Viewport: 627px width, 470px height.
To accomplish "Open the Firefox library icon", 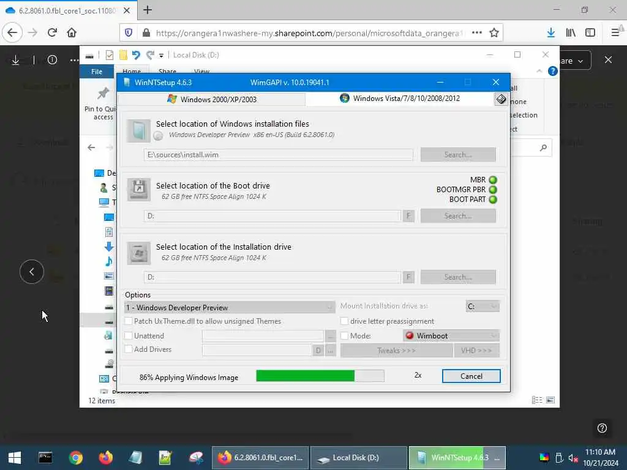I will [x=571, y=33].
